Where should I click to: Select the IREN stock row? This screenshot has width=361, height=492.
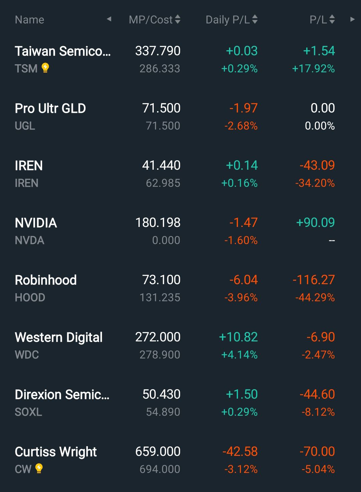[29, 166]
